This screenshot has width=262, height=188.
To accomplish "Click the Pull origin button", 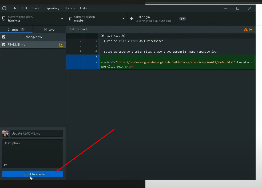I will tap(158, 19).
